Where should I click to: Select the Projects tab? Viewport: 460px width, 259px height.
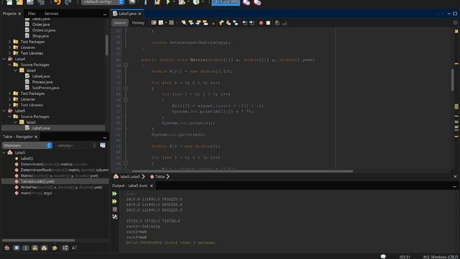9,14
